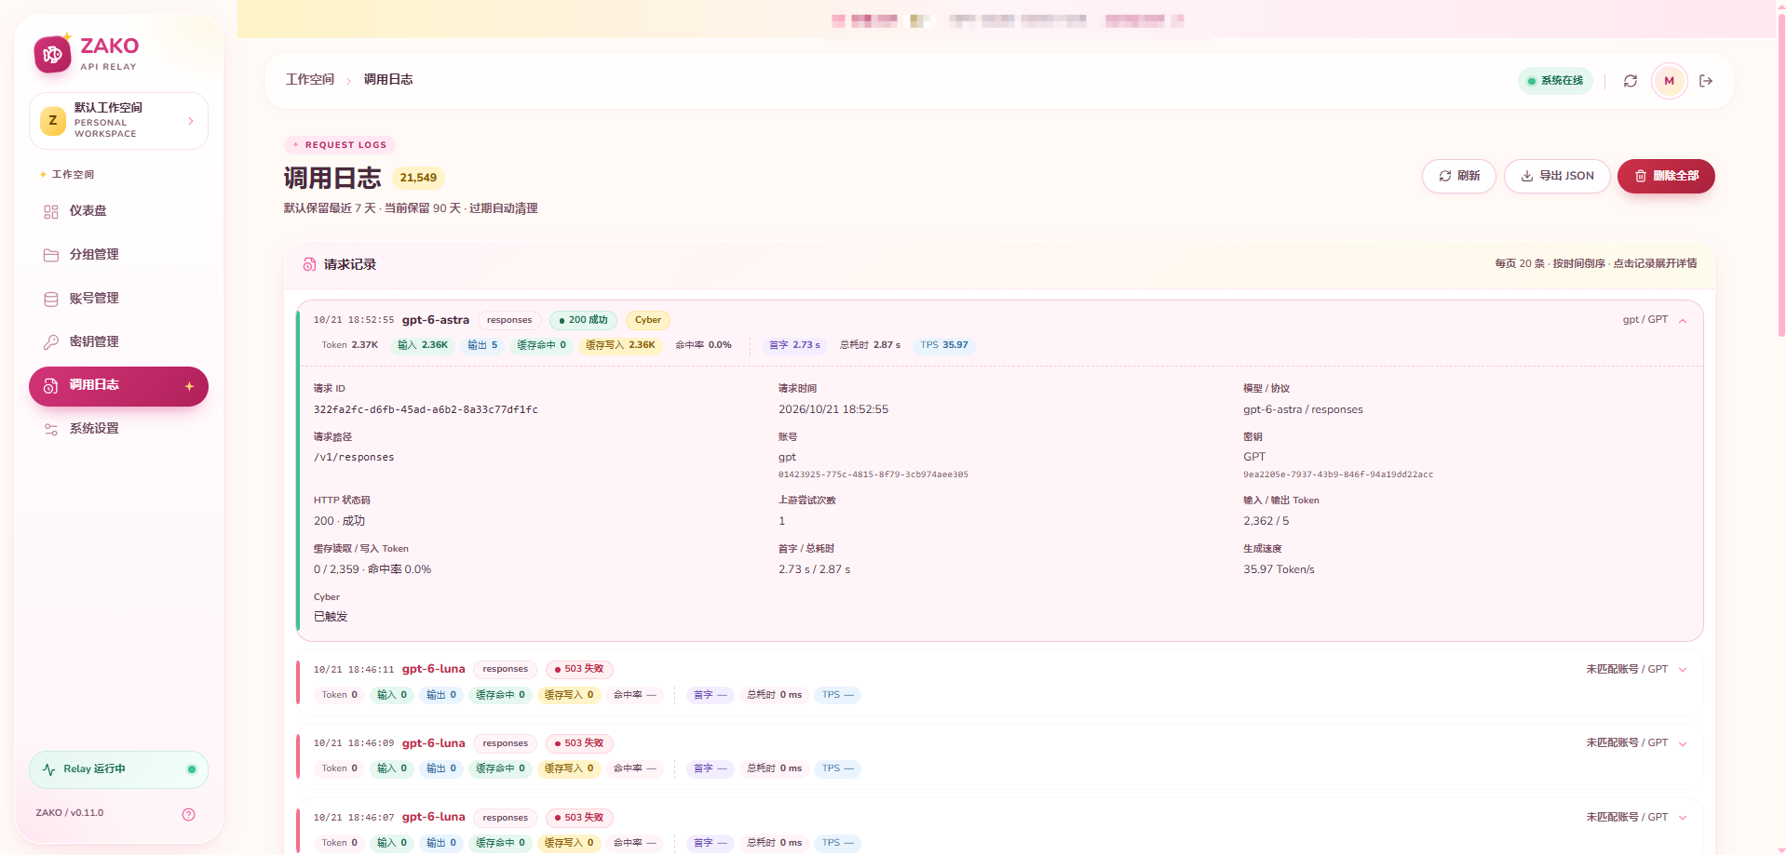Viewport: 1787px width, 855px height.
Task: Click the Cyber tag on gpt-6-astra entry
Action: coord(648,320)
